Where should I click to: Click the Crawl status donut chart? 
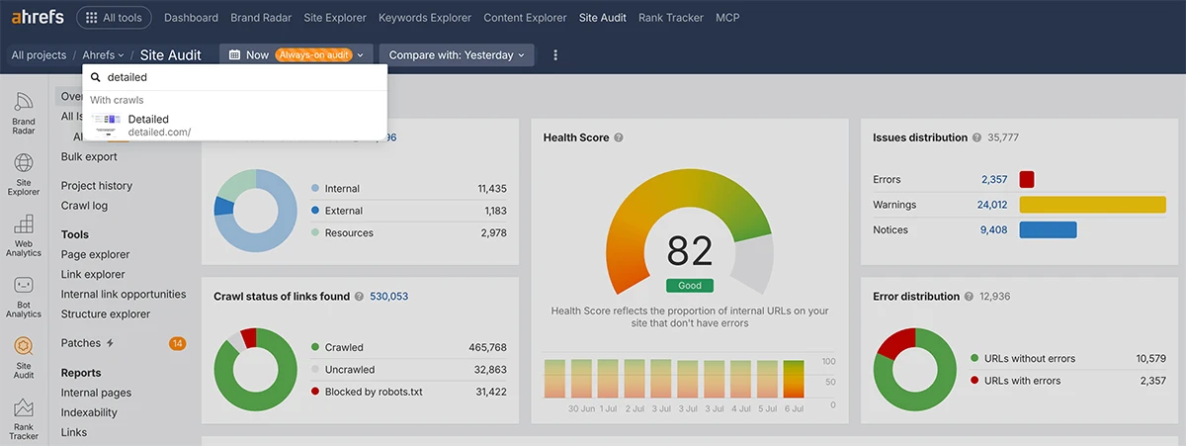pyautogui.click(x=256, y=369)
